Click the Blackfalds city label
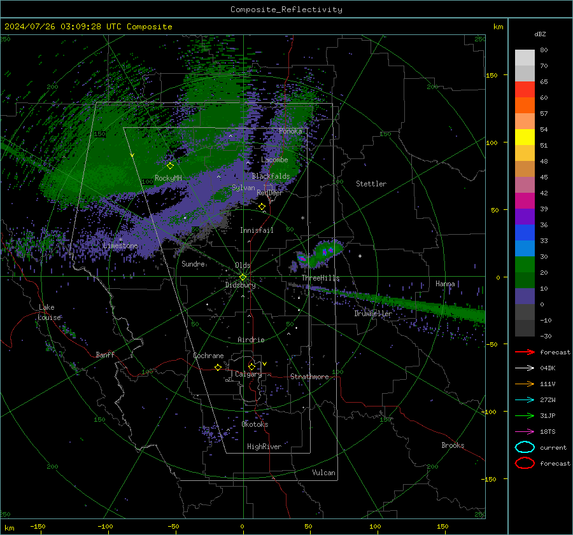The image size is (573, 535). pyautogui.click(x=271, y=176)
